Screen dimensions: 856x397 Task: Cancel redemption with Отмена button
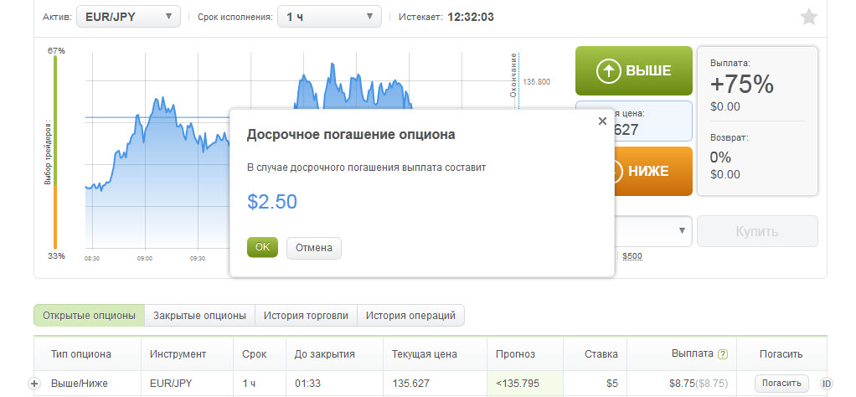[314, 248]
